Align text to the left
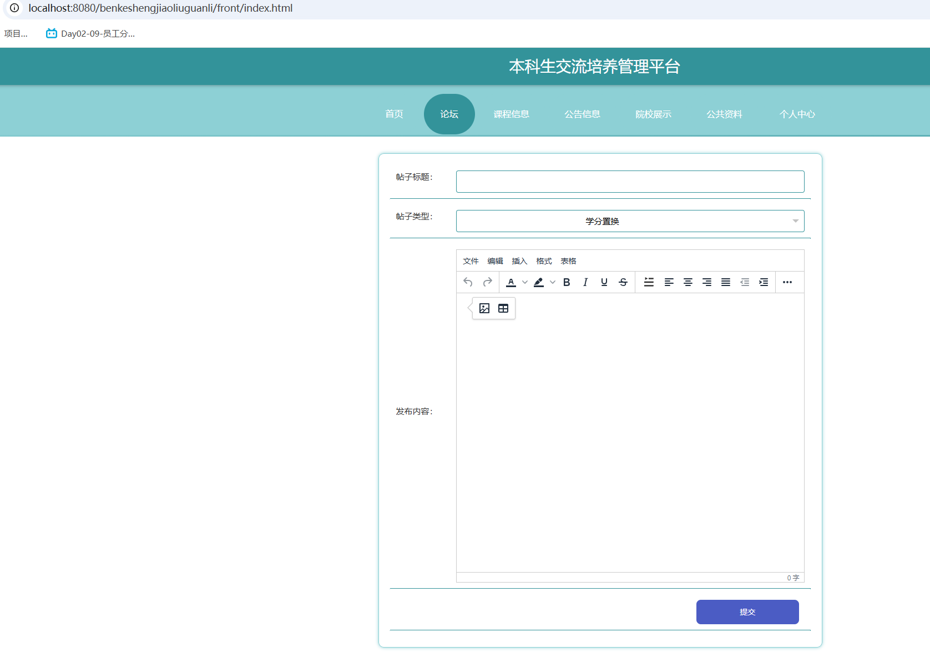The height and width of the screenshot is (667, 930). [x=669, y=282]
